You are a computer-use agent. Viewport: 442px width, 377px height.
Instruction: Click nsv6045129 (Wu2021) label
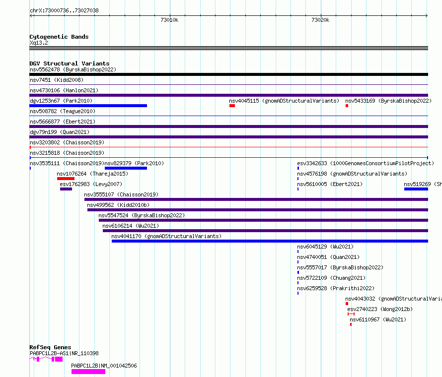point(325,247)
